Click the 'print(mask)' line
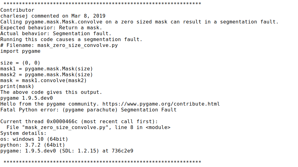Screen dimensions: 298x167 click(x=17, y=86)
